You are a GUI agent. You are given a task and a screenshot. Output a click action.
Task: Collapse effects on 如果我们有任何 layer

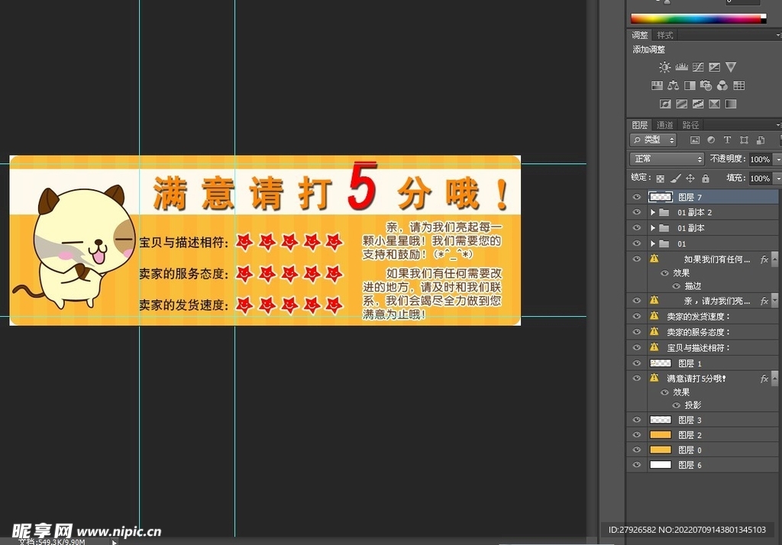click(x=774, y=259)
